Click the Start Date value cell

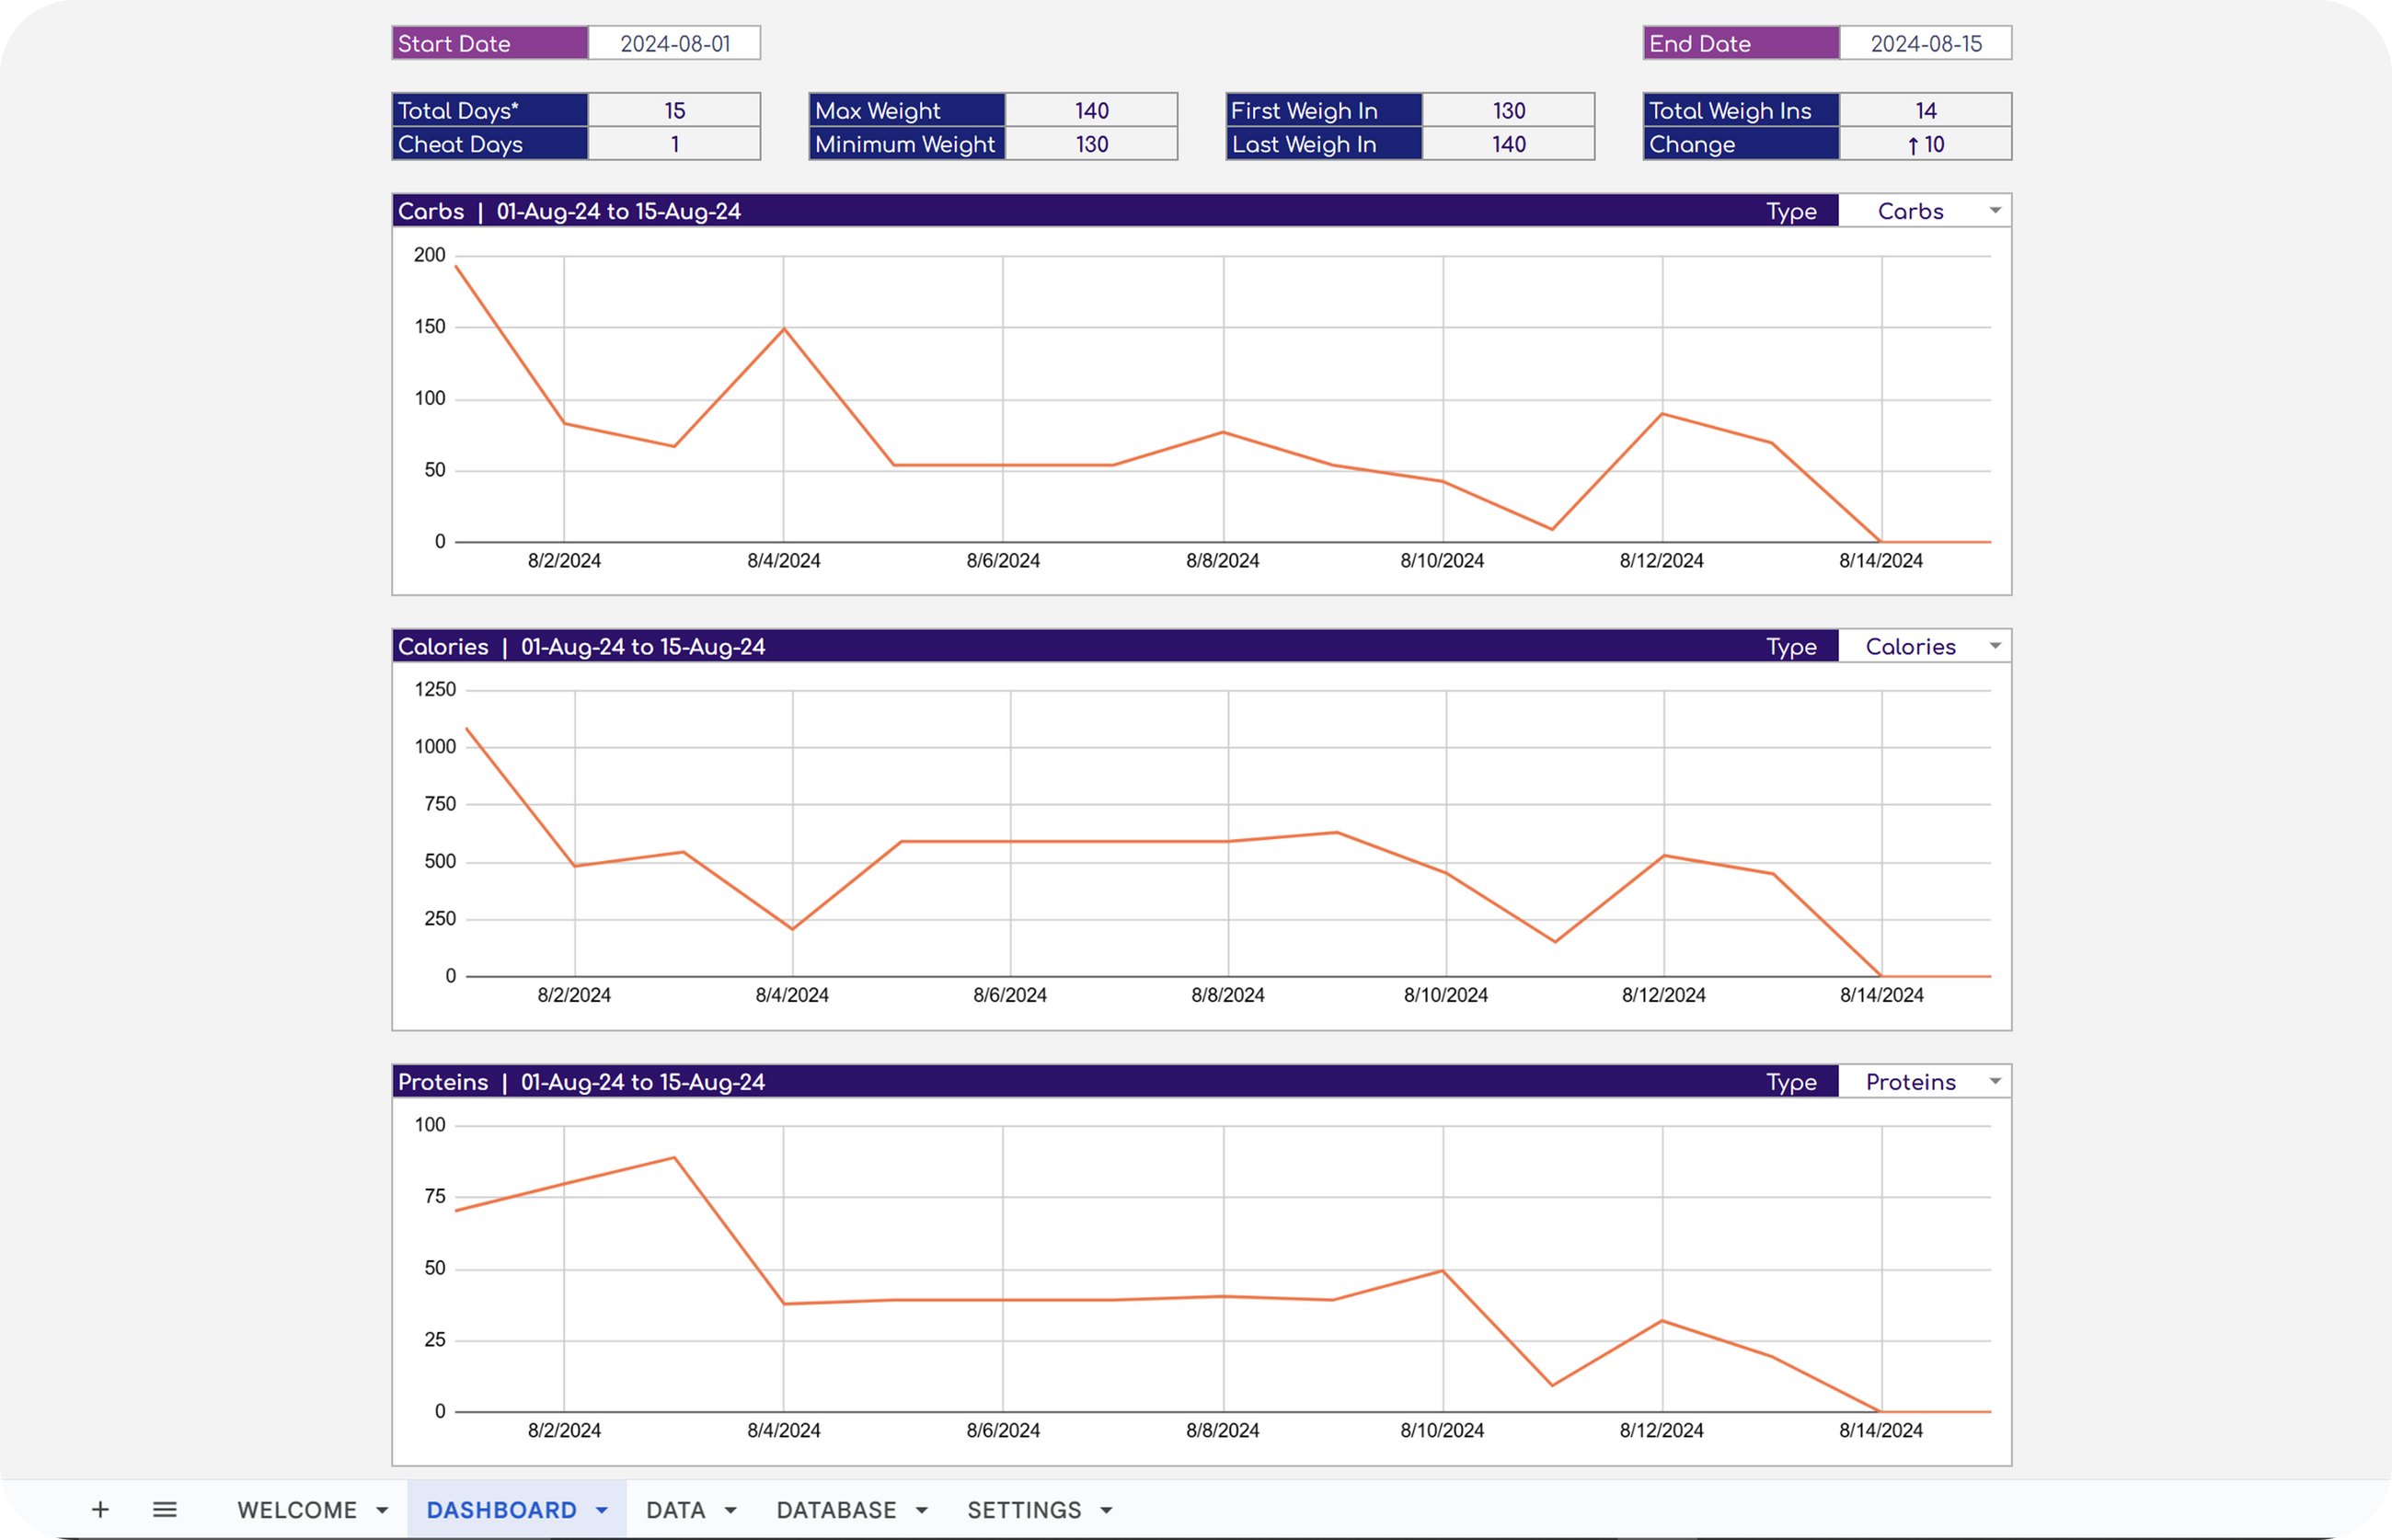click(674, 44)
